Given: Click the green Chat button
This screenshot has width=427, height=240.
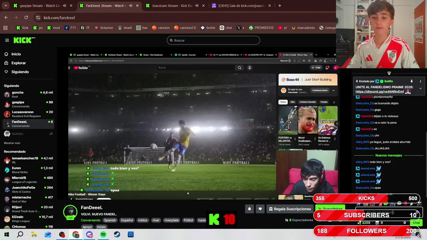Looking at the screenshot, I should (416, 223).
